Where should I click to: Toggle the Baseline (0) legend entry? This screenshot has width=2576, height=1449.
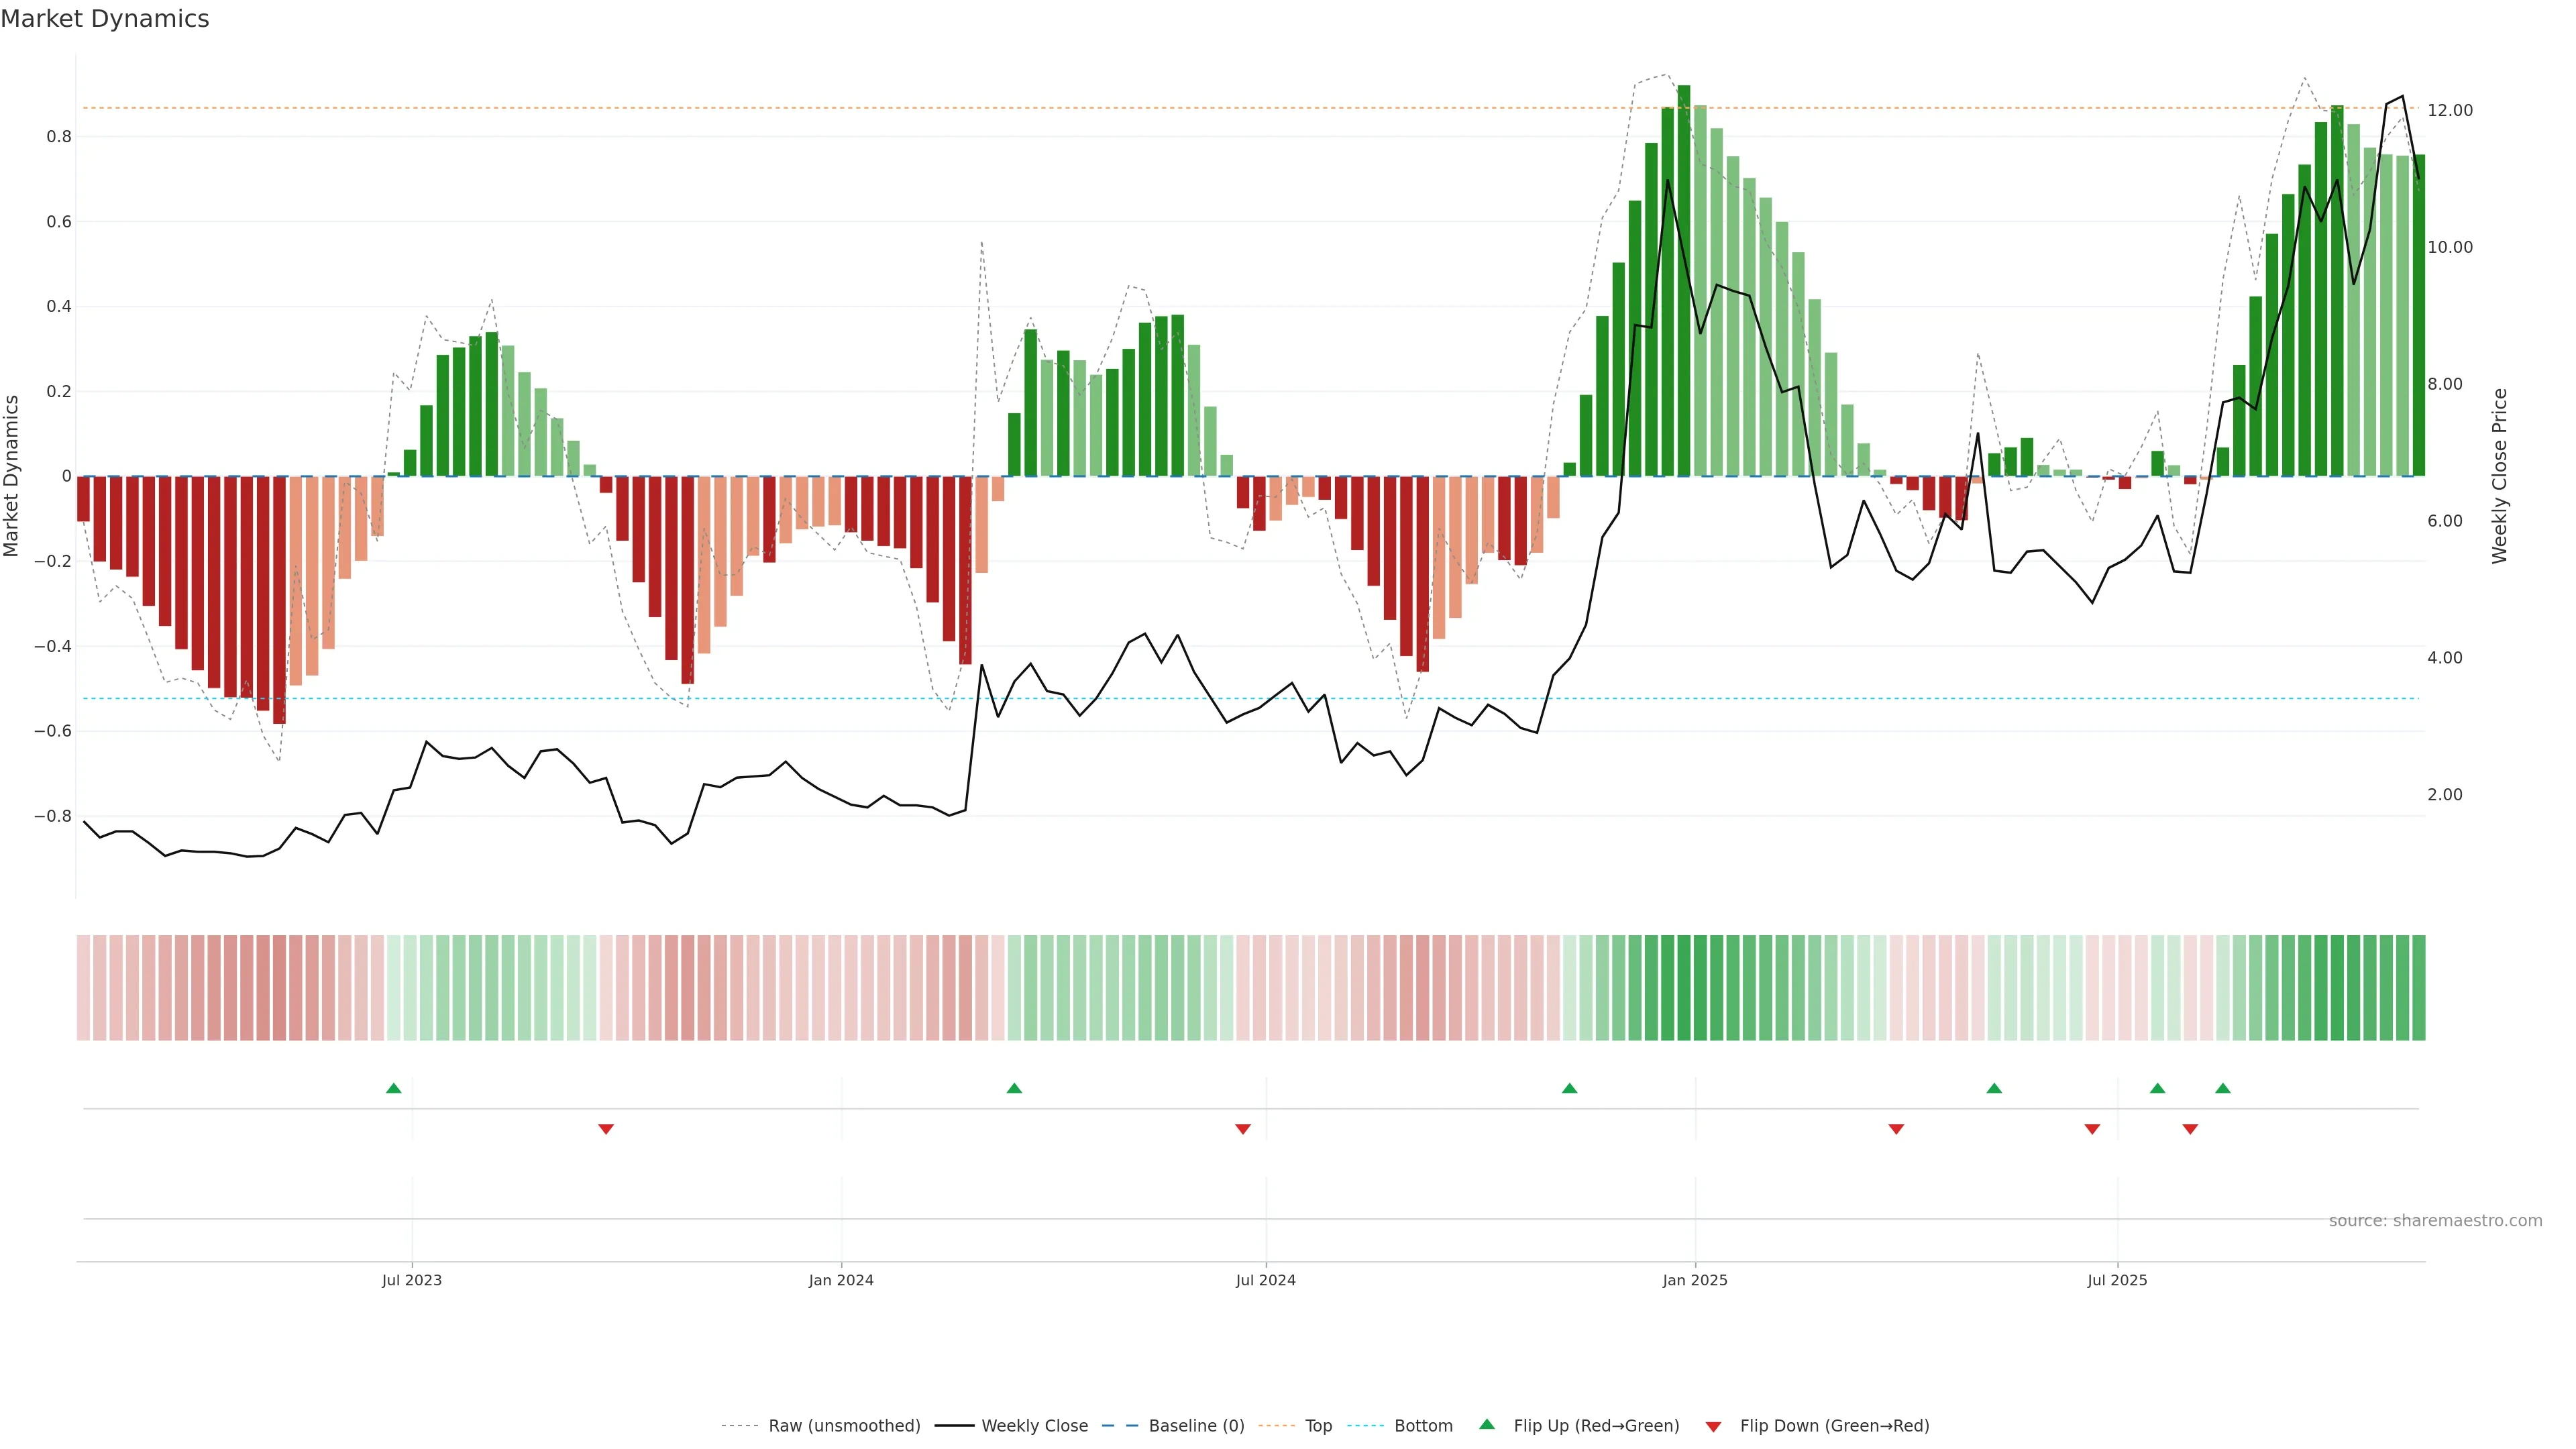tap(1196, 1426)
